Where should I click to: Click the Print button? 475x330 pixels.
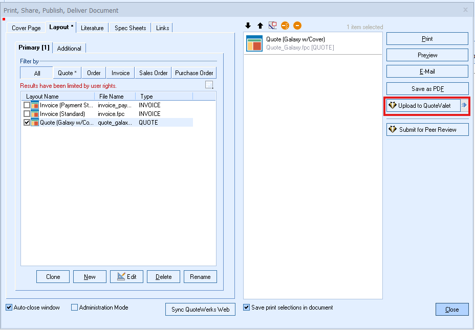click(427, 39)
